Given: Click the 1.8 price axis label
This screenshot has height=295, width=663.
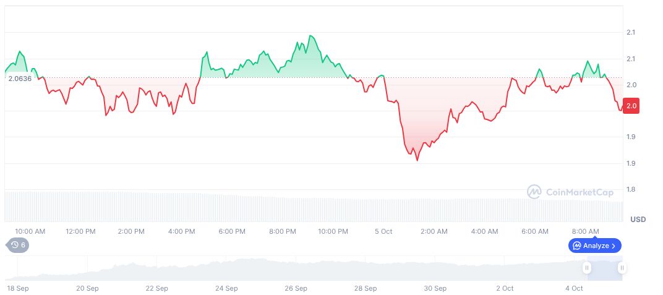Looking at the screenshot, I should coord(631,189).
